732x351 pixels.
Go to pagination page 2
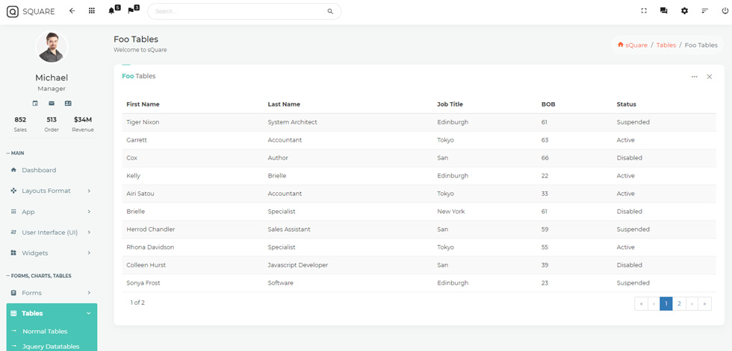679,303
